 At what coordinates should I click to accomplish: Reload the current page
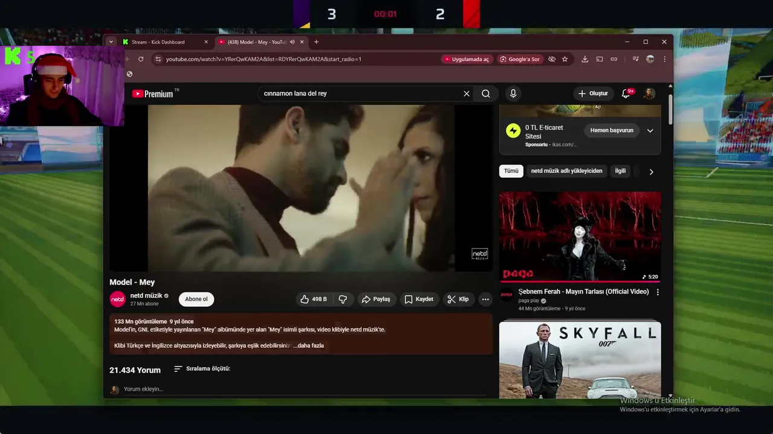click(141, 59)
